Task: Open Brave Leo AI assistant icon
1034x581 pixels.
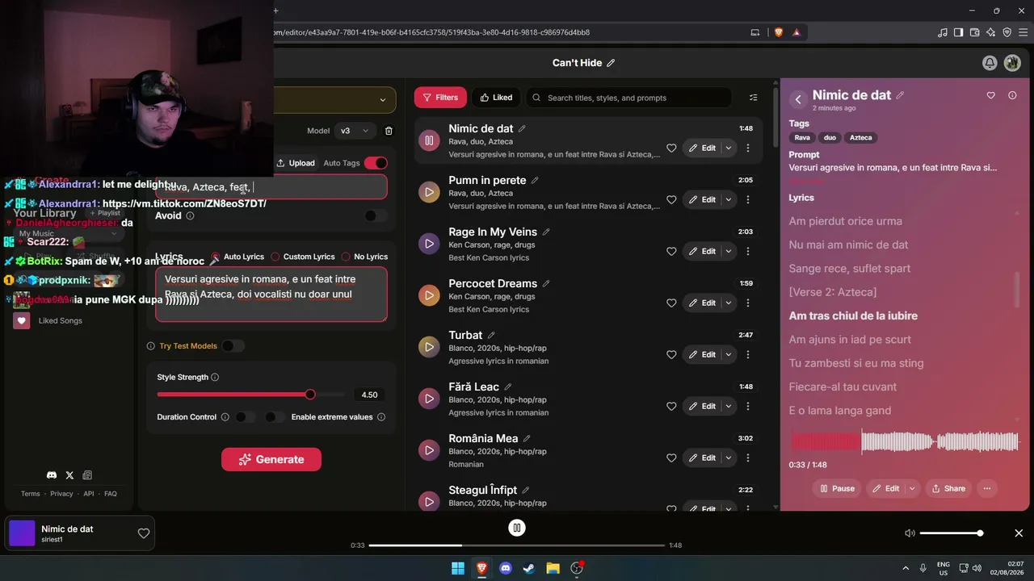Action: click(991, 32)
